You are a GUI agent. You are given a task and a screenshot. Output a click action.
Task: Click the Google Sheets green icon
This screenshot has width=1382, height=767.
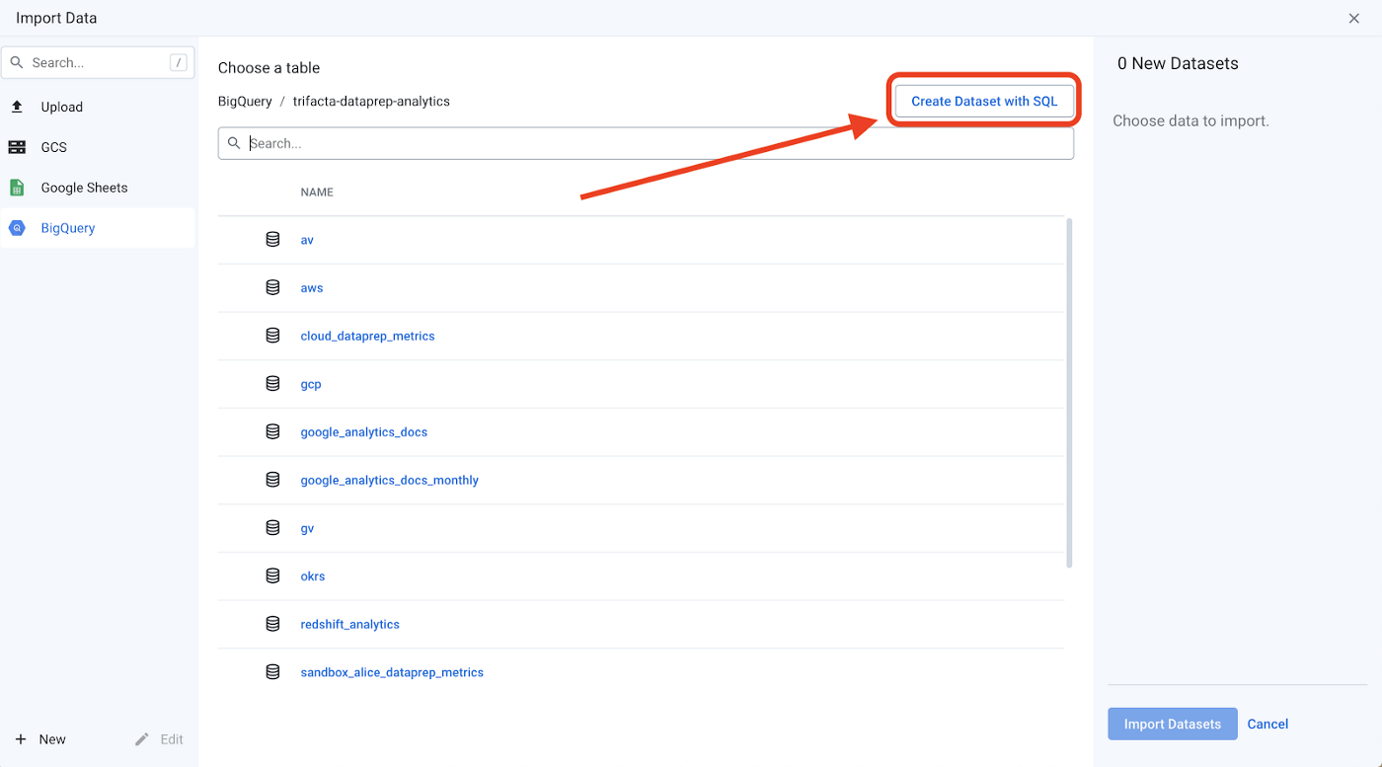pos(17,188)
